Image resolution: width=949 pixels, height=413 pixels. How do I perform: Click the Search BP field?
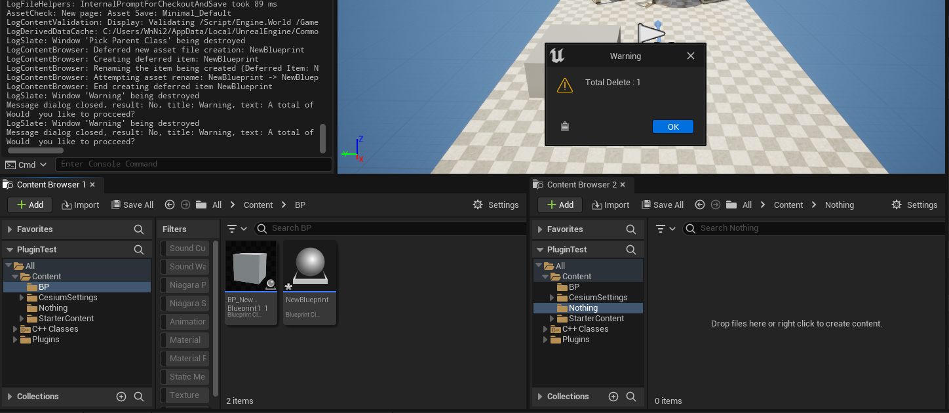point(391,229)
